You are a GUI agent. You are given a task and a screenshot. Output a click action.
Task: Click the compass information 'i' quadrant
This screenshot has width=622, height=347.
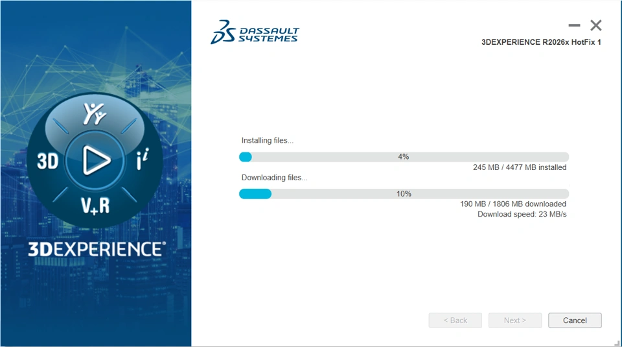tap(143, 159)
